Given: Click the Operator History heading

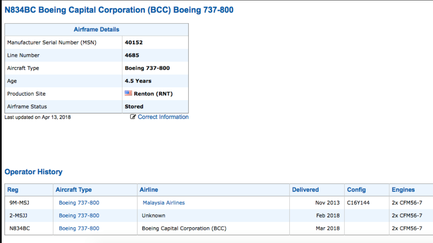Looking at the screenshot, I should (x=33, y=172).
